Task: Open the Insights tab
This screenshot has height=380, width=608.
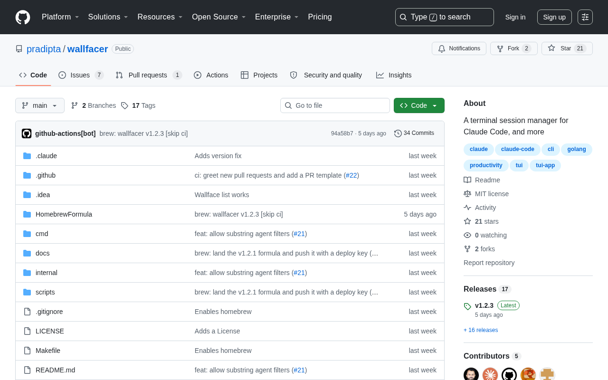Action: (394, 75)
